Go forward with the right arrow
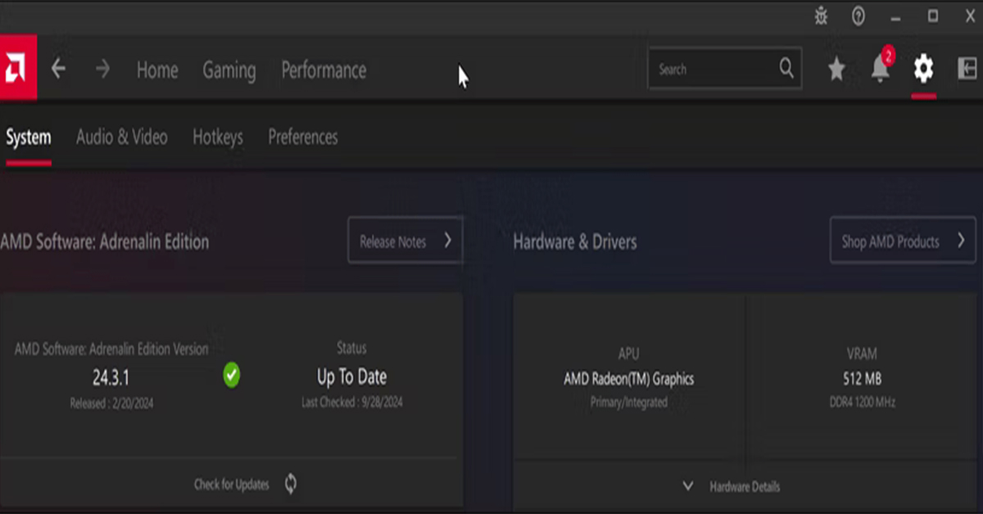 102,69
